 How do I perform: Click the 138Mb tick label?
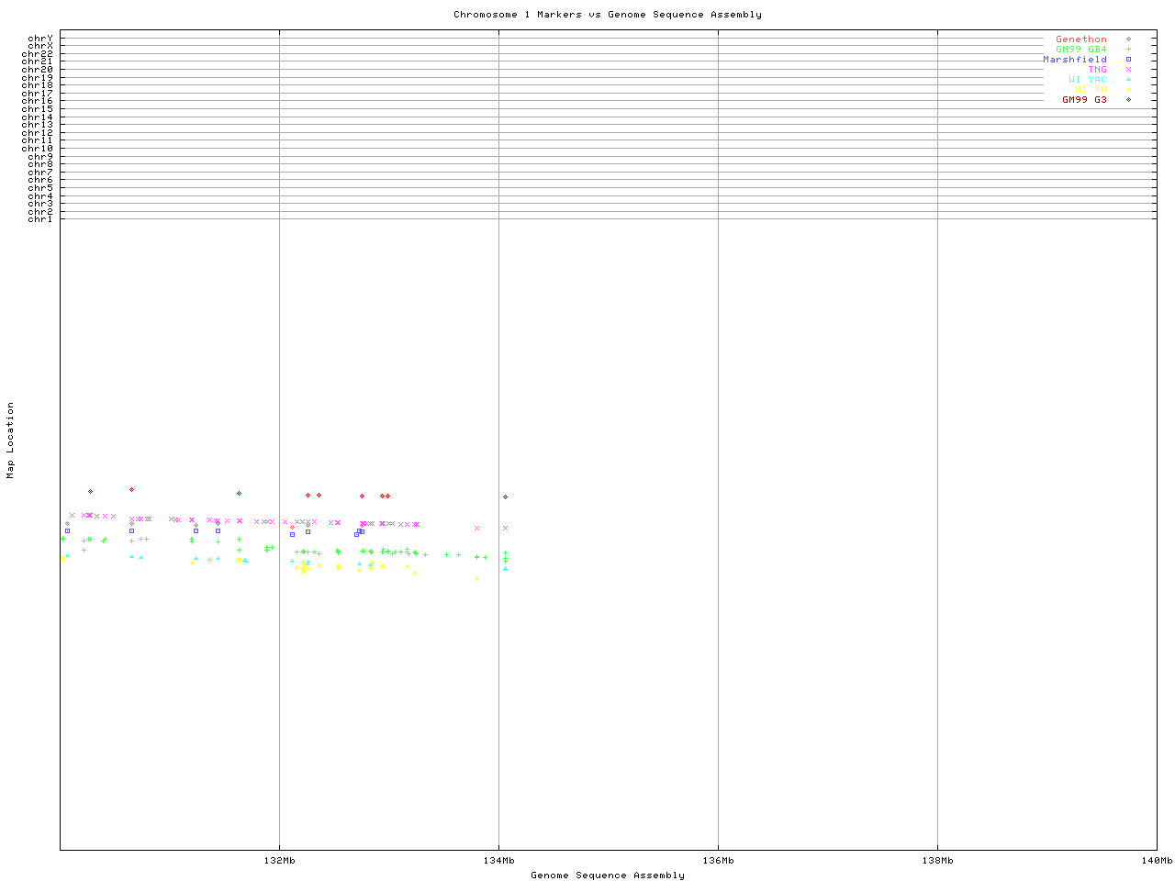[x=937, y=861]
